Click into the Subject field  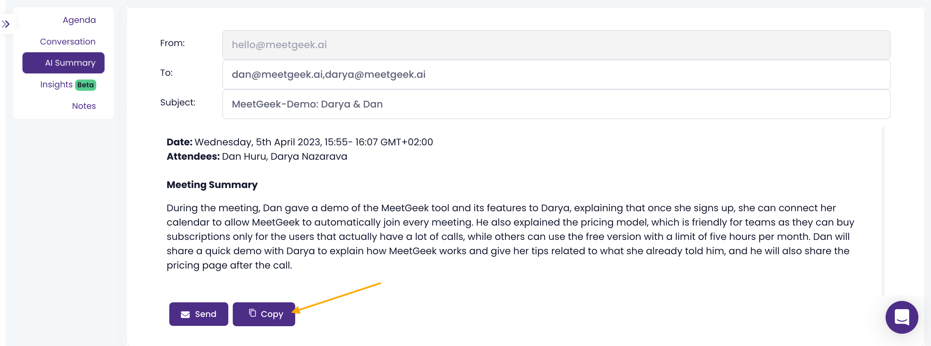[556, 104]
